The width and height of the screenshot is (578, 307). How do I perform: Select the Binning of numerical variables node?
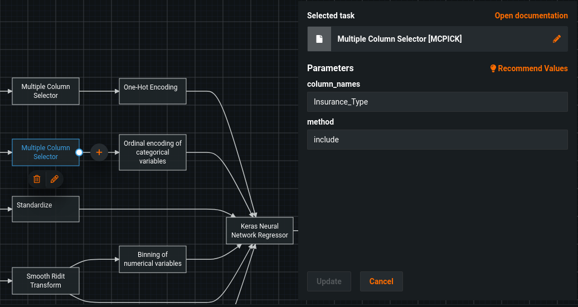point(152,259)
